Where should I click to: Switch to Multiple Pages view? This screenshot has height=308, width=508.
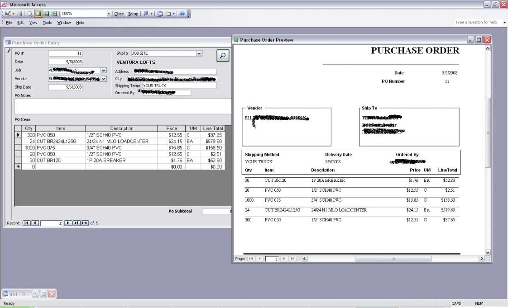(x=54, y=14)
